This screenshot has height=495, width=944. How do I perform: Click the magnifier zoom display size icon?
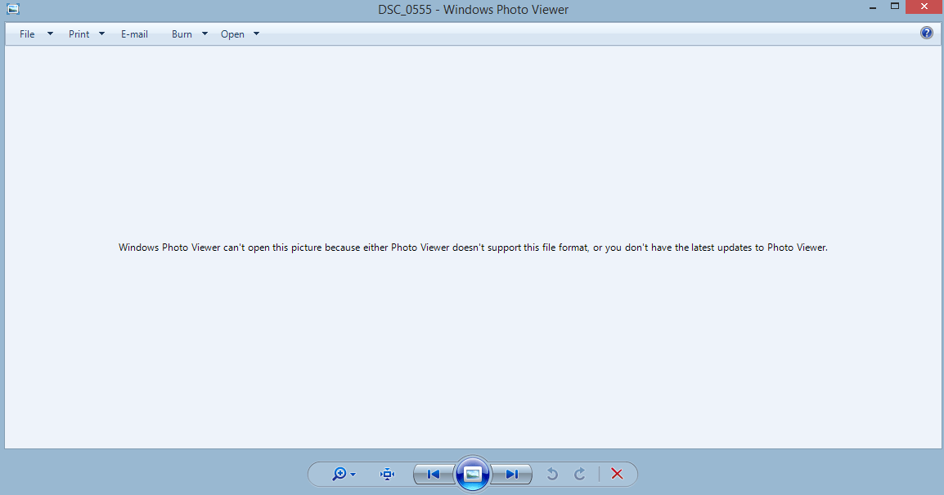click(x=339, y=474)
